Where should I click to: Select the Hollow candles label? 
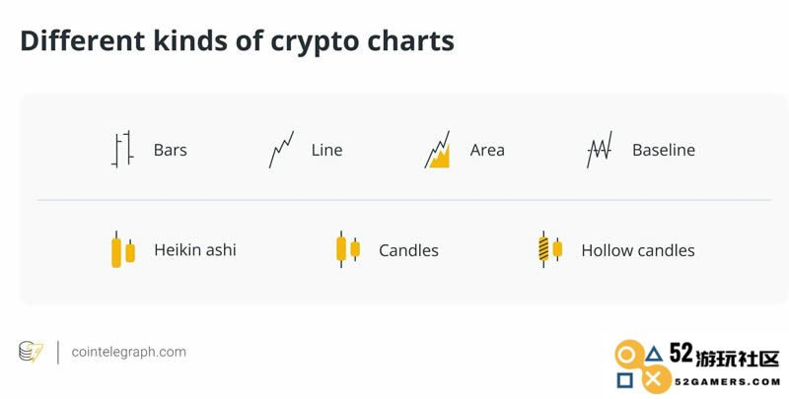pyautogui.click(x=638, y=250)
